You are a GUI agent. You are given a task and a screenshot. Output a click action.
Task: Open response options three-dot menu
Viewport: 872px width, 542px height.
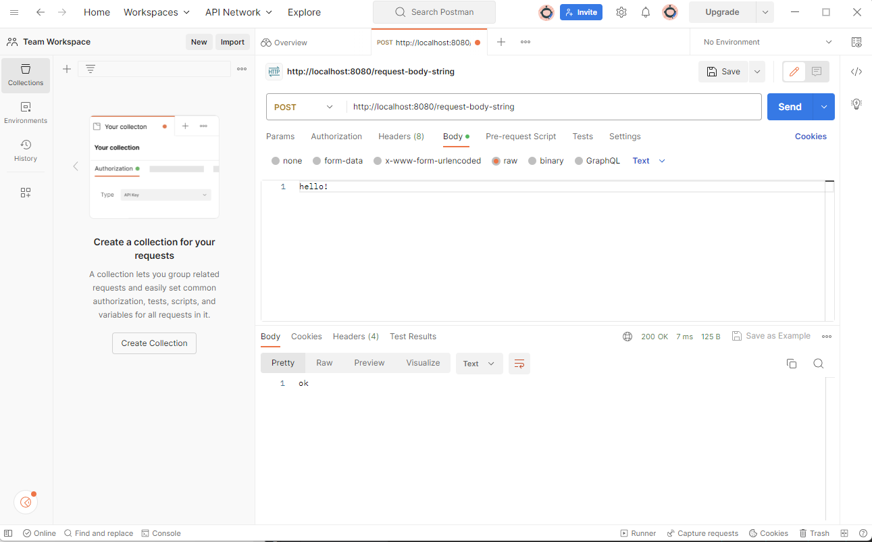pos(827,337)
